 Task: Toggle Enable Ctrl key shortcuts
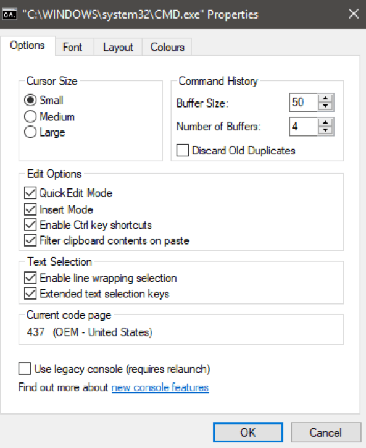tap(30, 225)
